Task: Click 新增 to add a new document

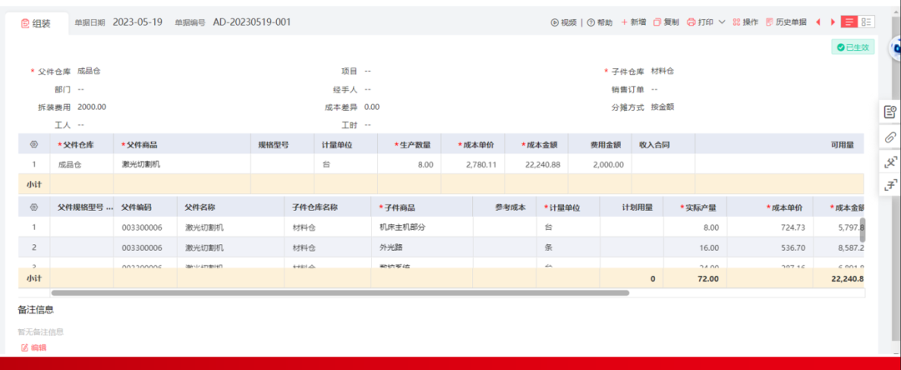Action: [x=633, y=22]
